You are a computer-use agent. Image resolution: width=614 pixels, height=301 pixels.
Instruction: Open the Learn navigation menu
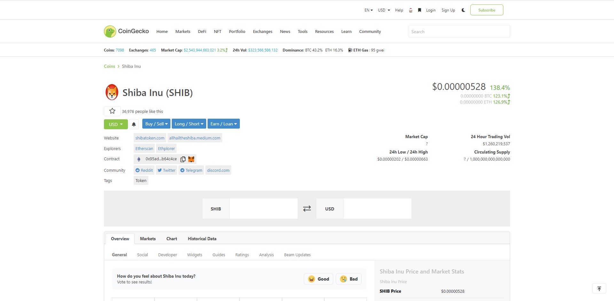[x=346, y=31]
